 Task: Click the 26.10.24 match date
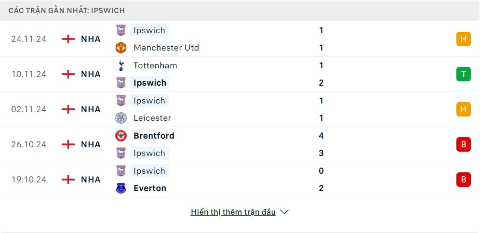[29, 144]
